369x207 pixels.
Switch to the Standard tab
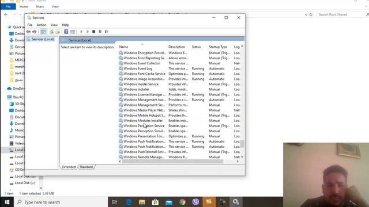pos(86,167)
